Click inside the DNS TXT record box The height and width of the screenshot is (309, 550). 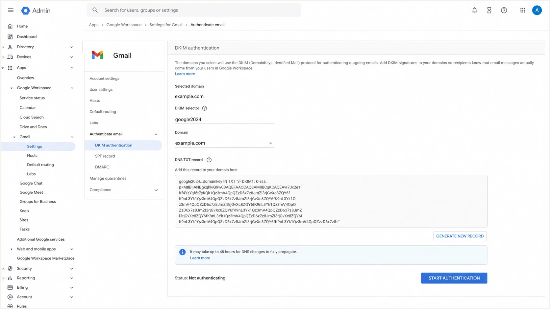(331, 201)
